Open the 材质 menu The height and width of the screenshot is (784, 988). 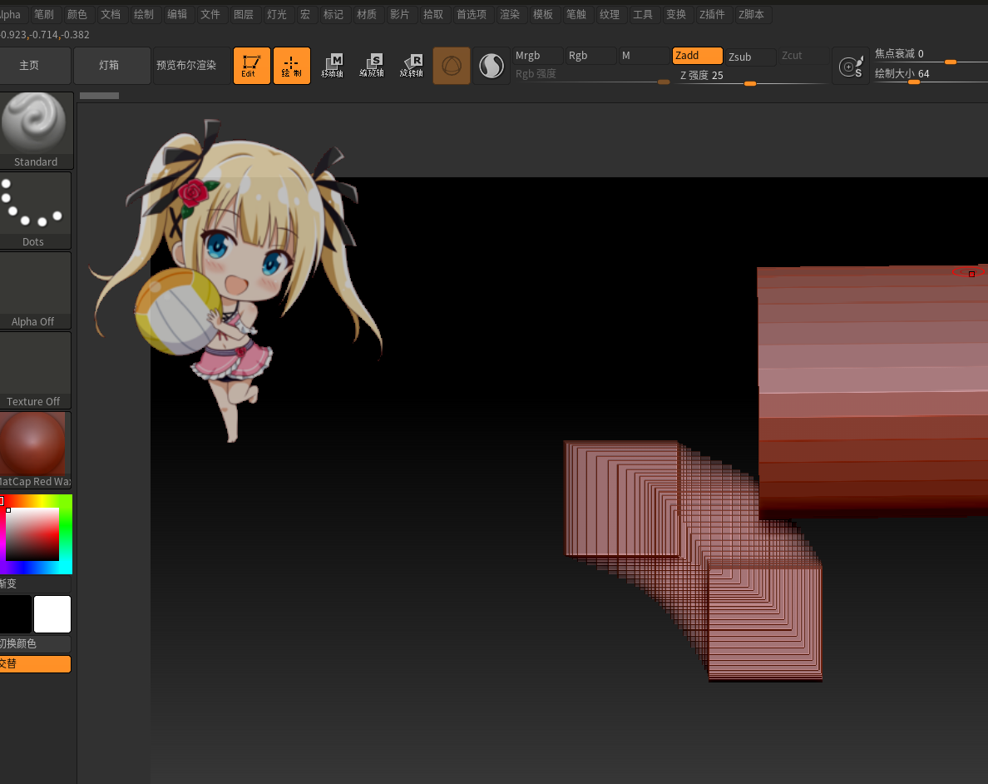tap(368, 14)
